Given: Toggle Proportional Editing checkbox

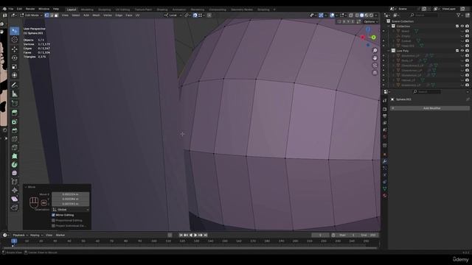Looking at the screenshot, I should [53, 220].
